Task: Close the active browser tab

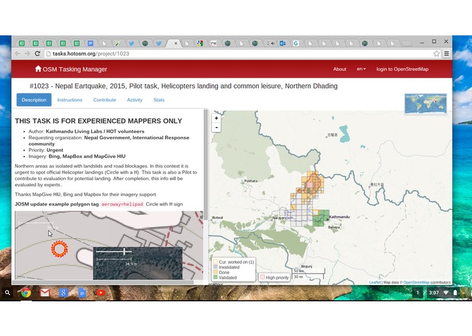Action: click(176, 44)
